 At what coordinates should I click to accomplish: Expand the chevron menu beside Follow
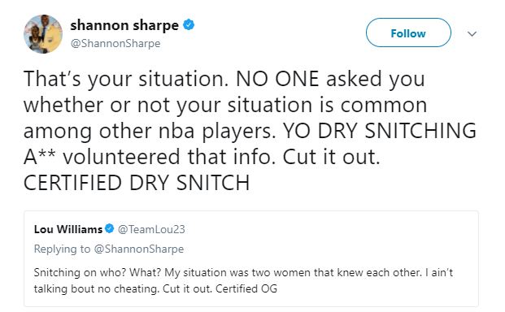[x=472, y=33]
